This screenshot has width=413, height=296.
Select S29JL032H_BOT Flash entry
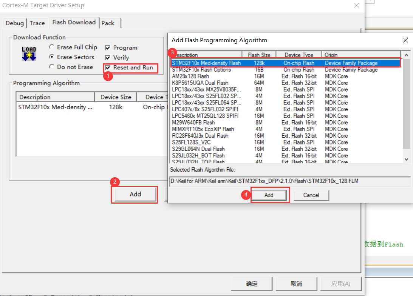click(x=285, y=156)
